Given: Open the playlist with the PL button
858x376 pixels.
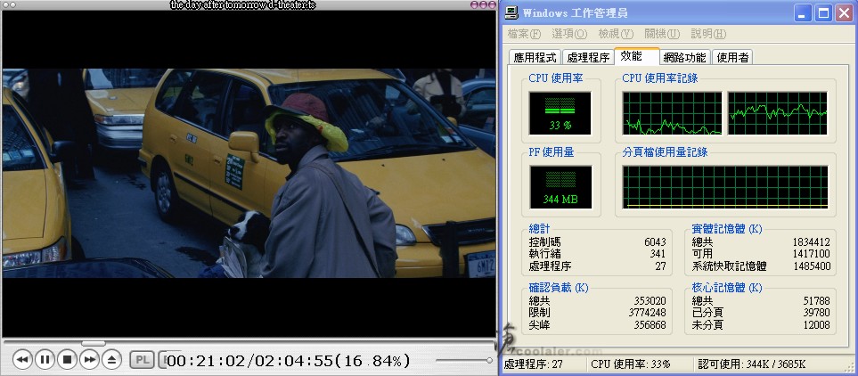Looking at the screenshot, I should coord(142,360).
